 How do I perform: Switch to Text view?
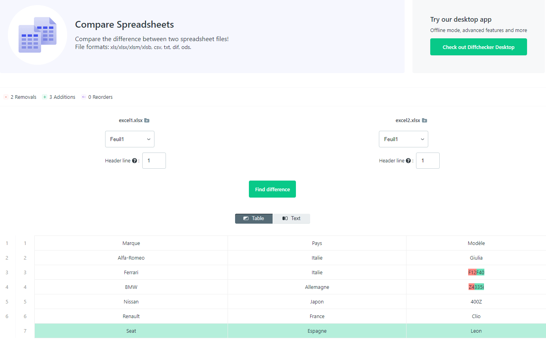(291, 219)
